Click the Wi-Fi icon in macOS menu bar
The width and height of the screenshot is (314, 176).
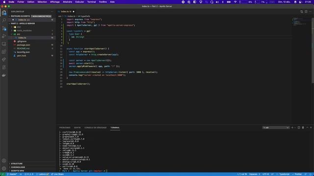coord(235,2)
